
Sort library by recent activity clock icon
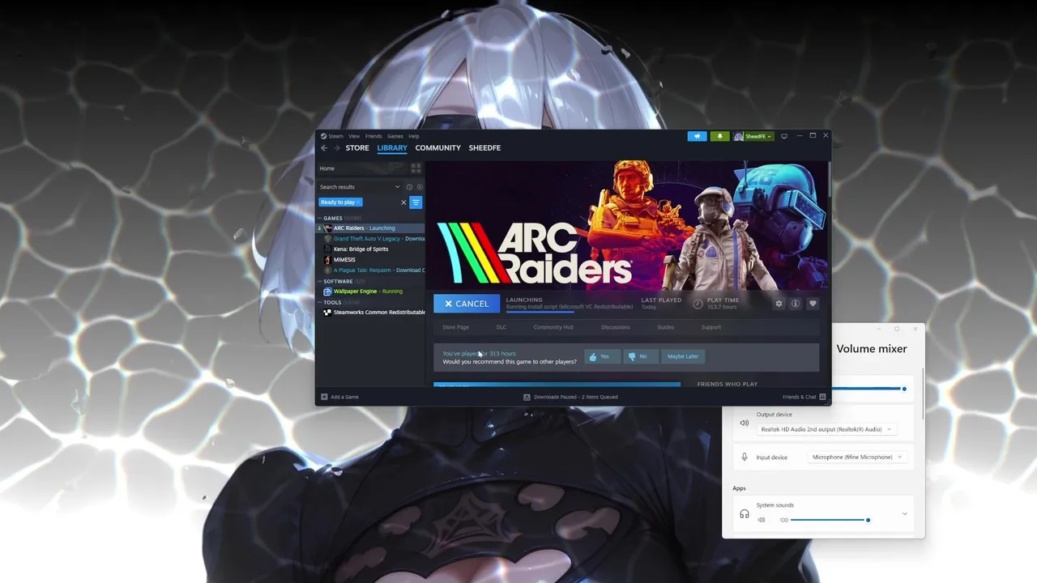[x=409, y=187]
